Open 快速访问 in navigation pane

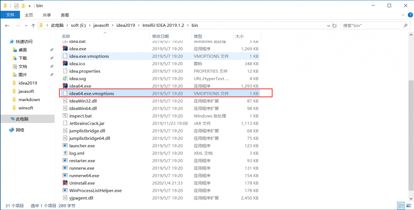[x=24, y=42]
